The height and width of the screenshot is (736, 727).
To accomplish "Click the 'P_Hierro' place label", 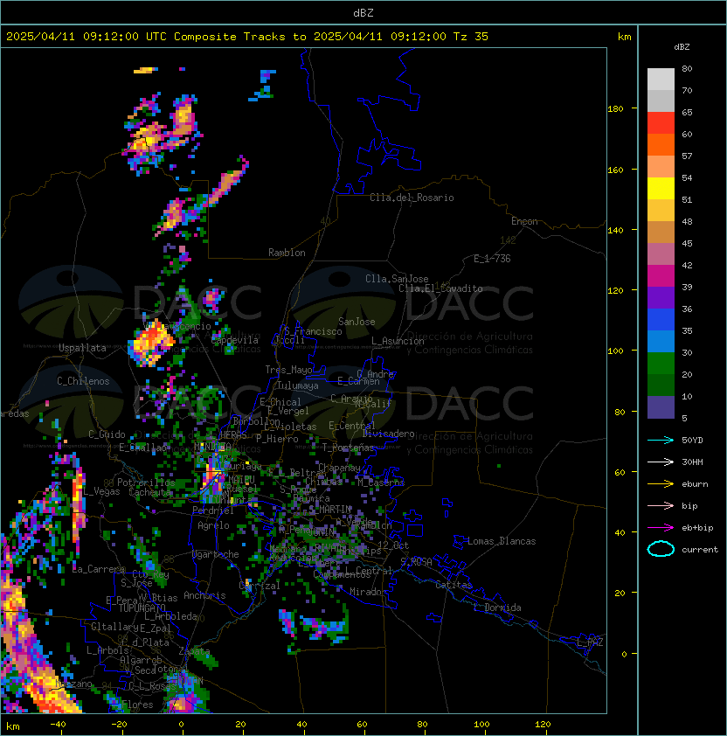I will tap(277, 439).
